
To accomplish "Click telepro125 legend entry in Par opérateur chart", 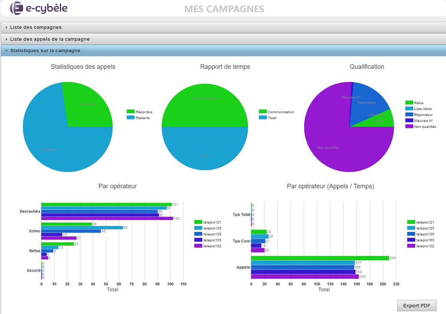I will 208,234.
